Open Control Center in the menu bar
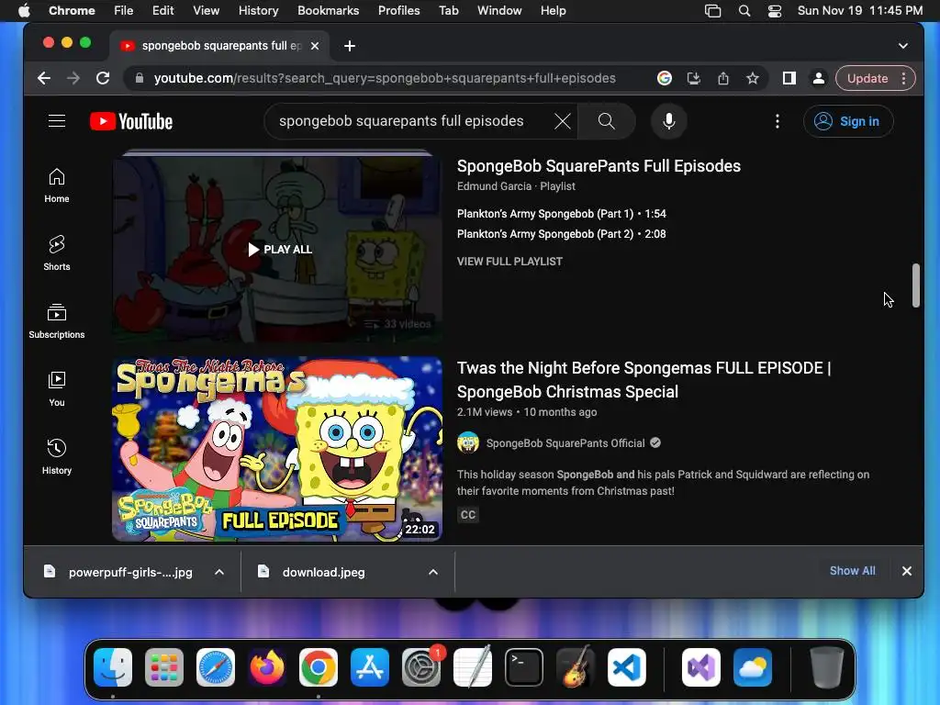The image size is (940, 705). point(775,10)
